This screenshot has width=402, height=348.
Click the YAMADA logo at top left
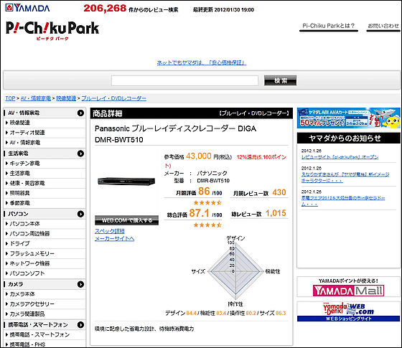pyautogui.click(x=27, y=8)
